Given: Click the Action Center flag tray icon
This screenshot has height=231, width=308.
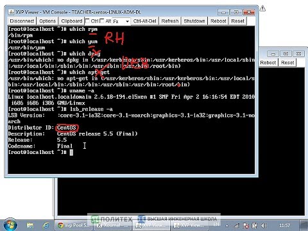Looking at the screenshot, I should coord(246,225).
